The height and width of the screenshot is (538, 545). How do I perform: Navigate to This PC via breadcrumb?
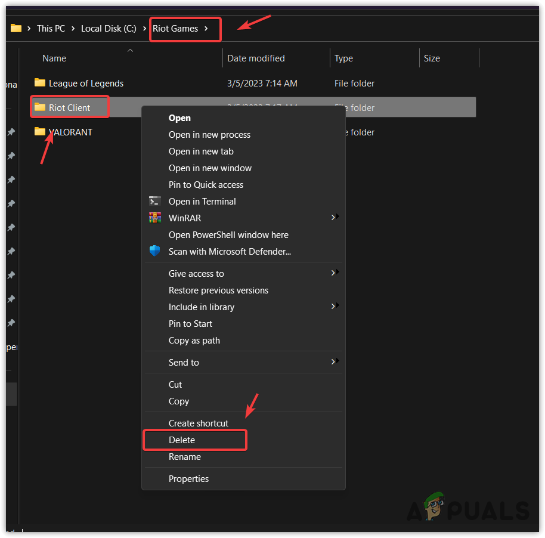pos(51,28)
